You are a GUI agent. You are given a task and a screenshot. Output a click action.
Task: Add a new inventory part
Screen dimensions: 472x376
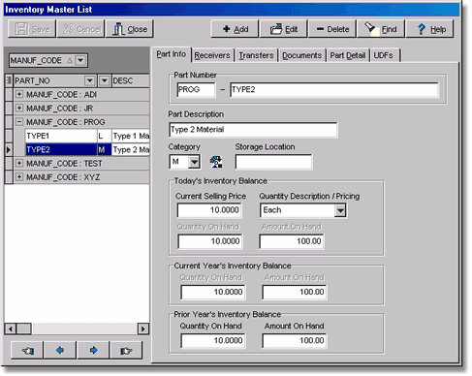[x=235, y=29]
